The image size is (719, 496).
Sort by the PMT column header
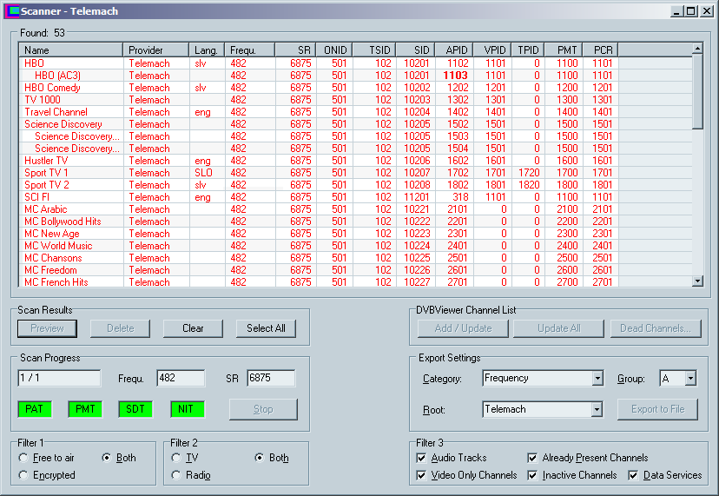click(x=564, y=50)
